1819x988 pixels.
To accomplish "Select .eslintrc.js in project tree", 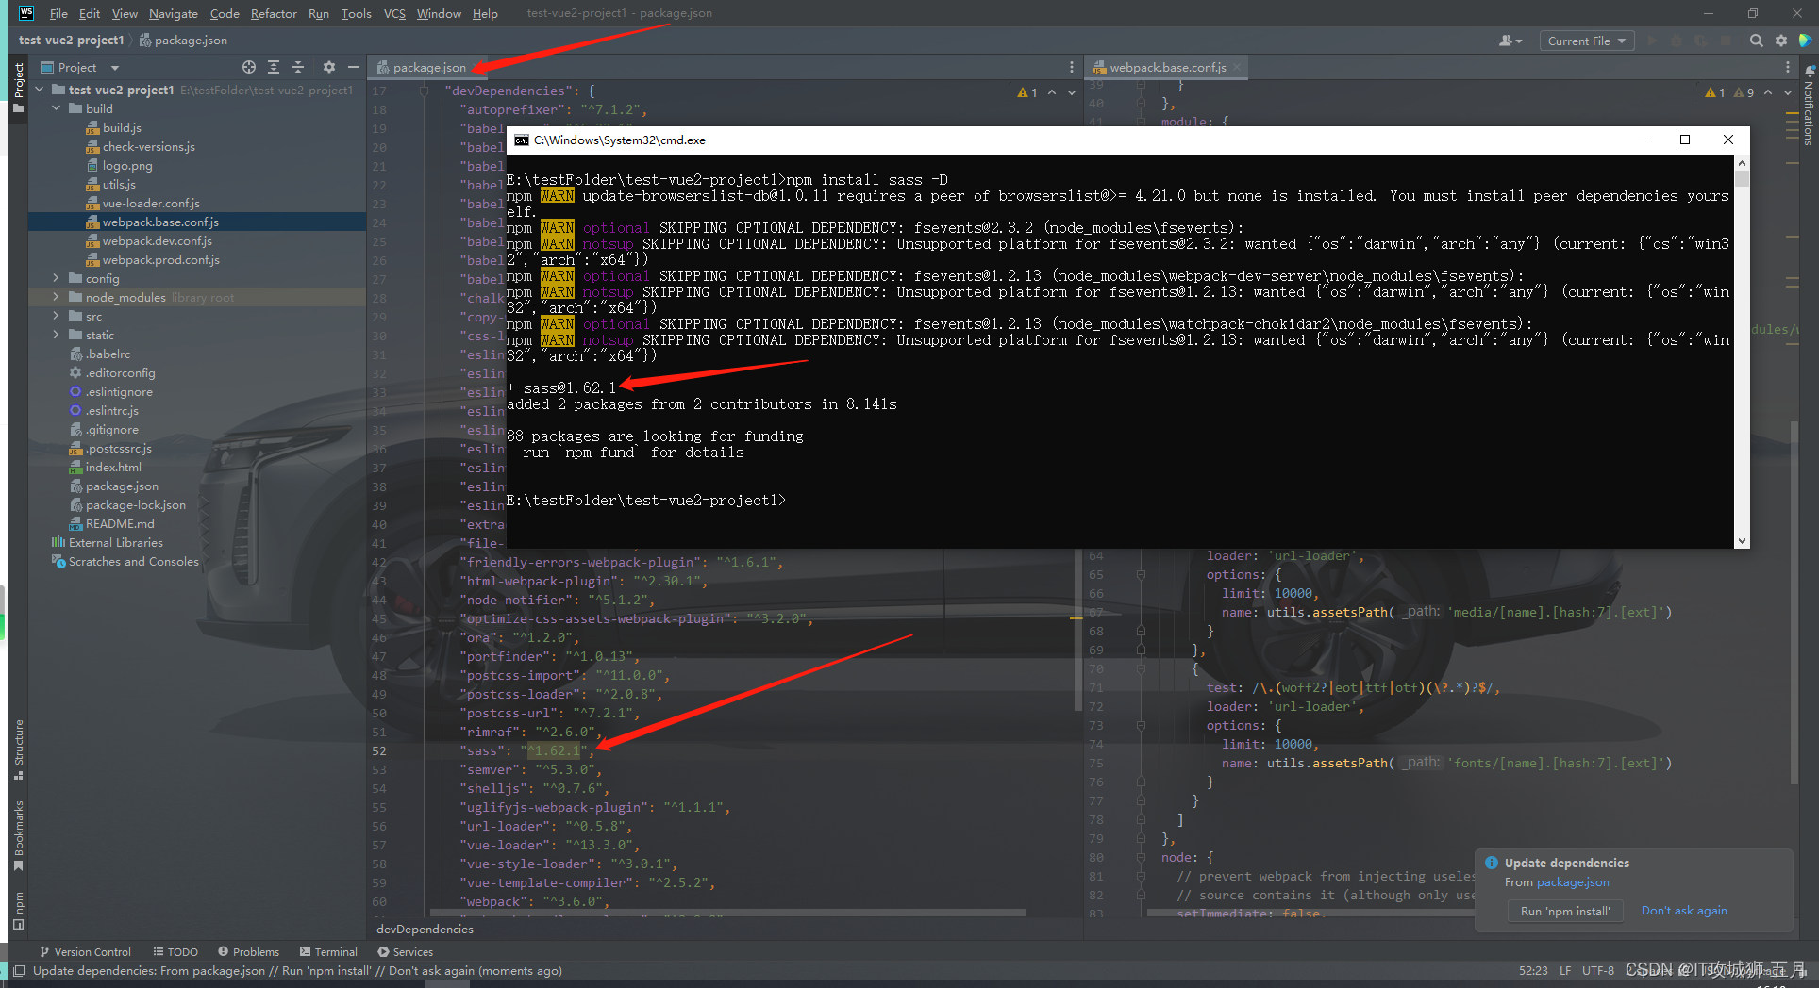I will coord(112,410).
